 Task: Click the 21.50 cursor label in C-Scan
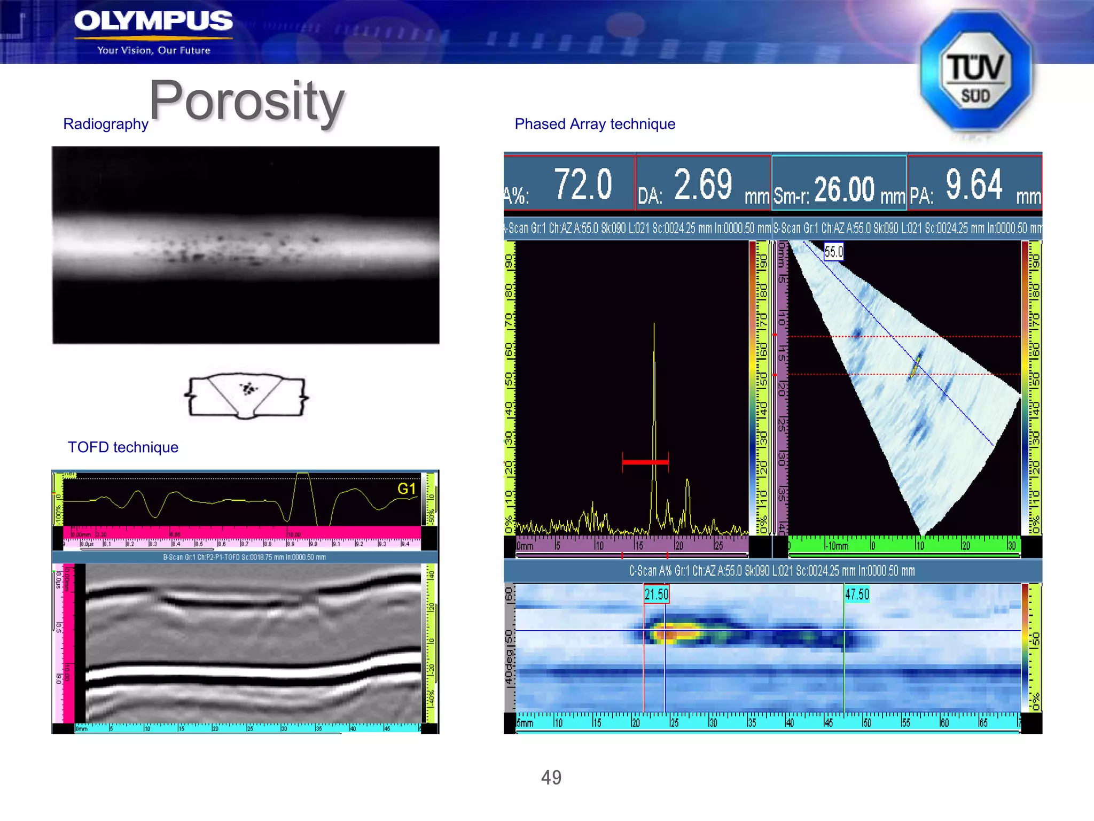[657, 594]
